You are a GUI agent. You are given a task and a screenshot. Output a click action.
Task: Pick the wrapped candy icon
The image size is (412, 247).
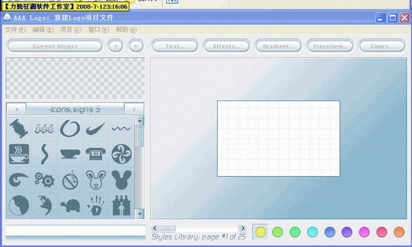19,128
